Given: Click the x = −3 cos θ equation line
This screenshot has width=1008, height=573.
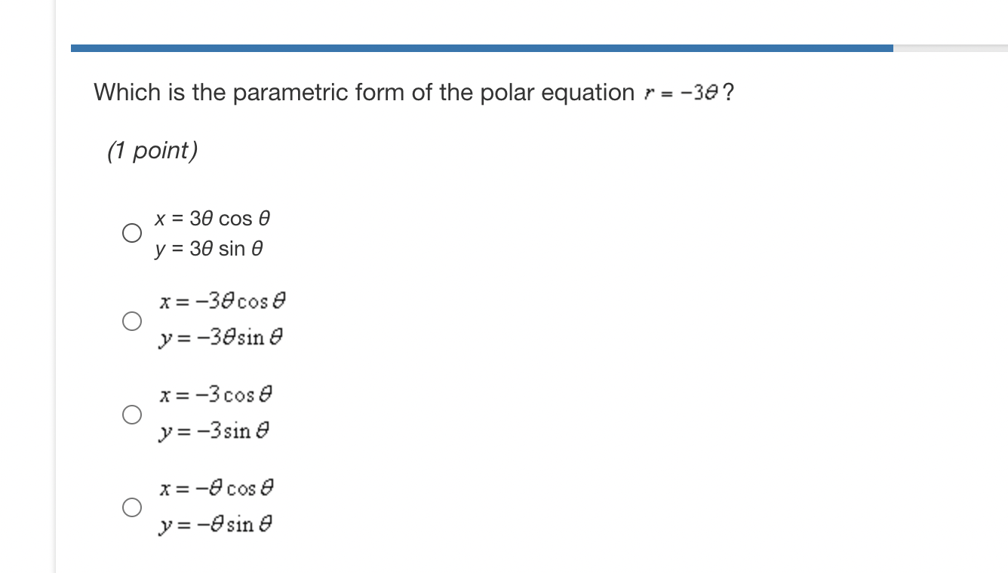Looking at the screenshot, I should (x=215, y=394).
